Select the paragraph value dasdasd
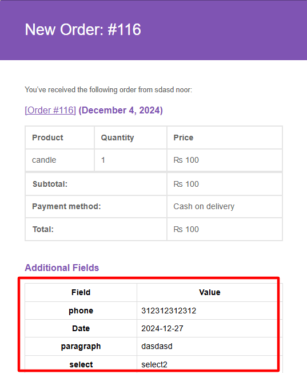Image resolution: width=307 pixels, height=373 pixels. pyautogui.click(x=157, y=346)
